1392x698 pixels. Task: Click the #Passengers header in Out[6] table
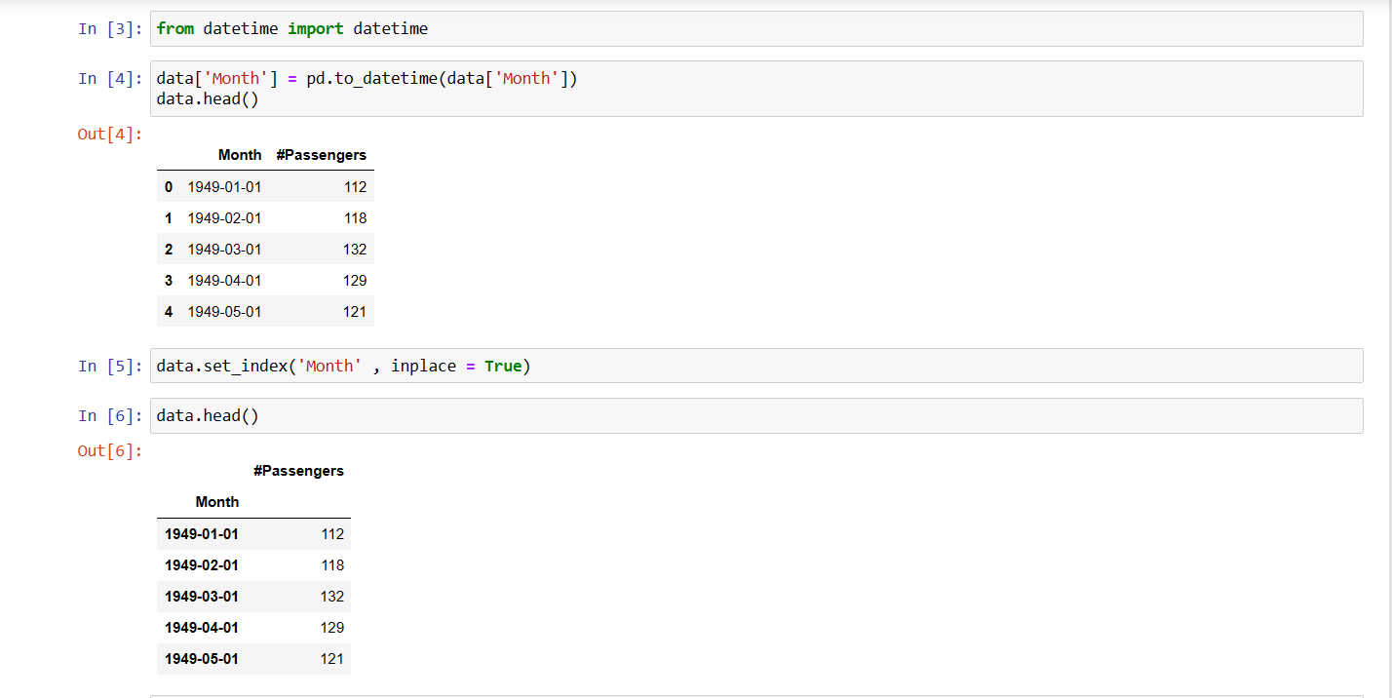click(x=298, y=471)
